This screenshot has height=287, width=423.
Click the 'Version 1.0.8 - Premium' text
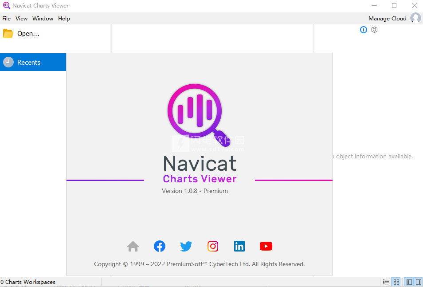195,191
